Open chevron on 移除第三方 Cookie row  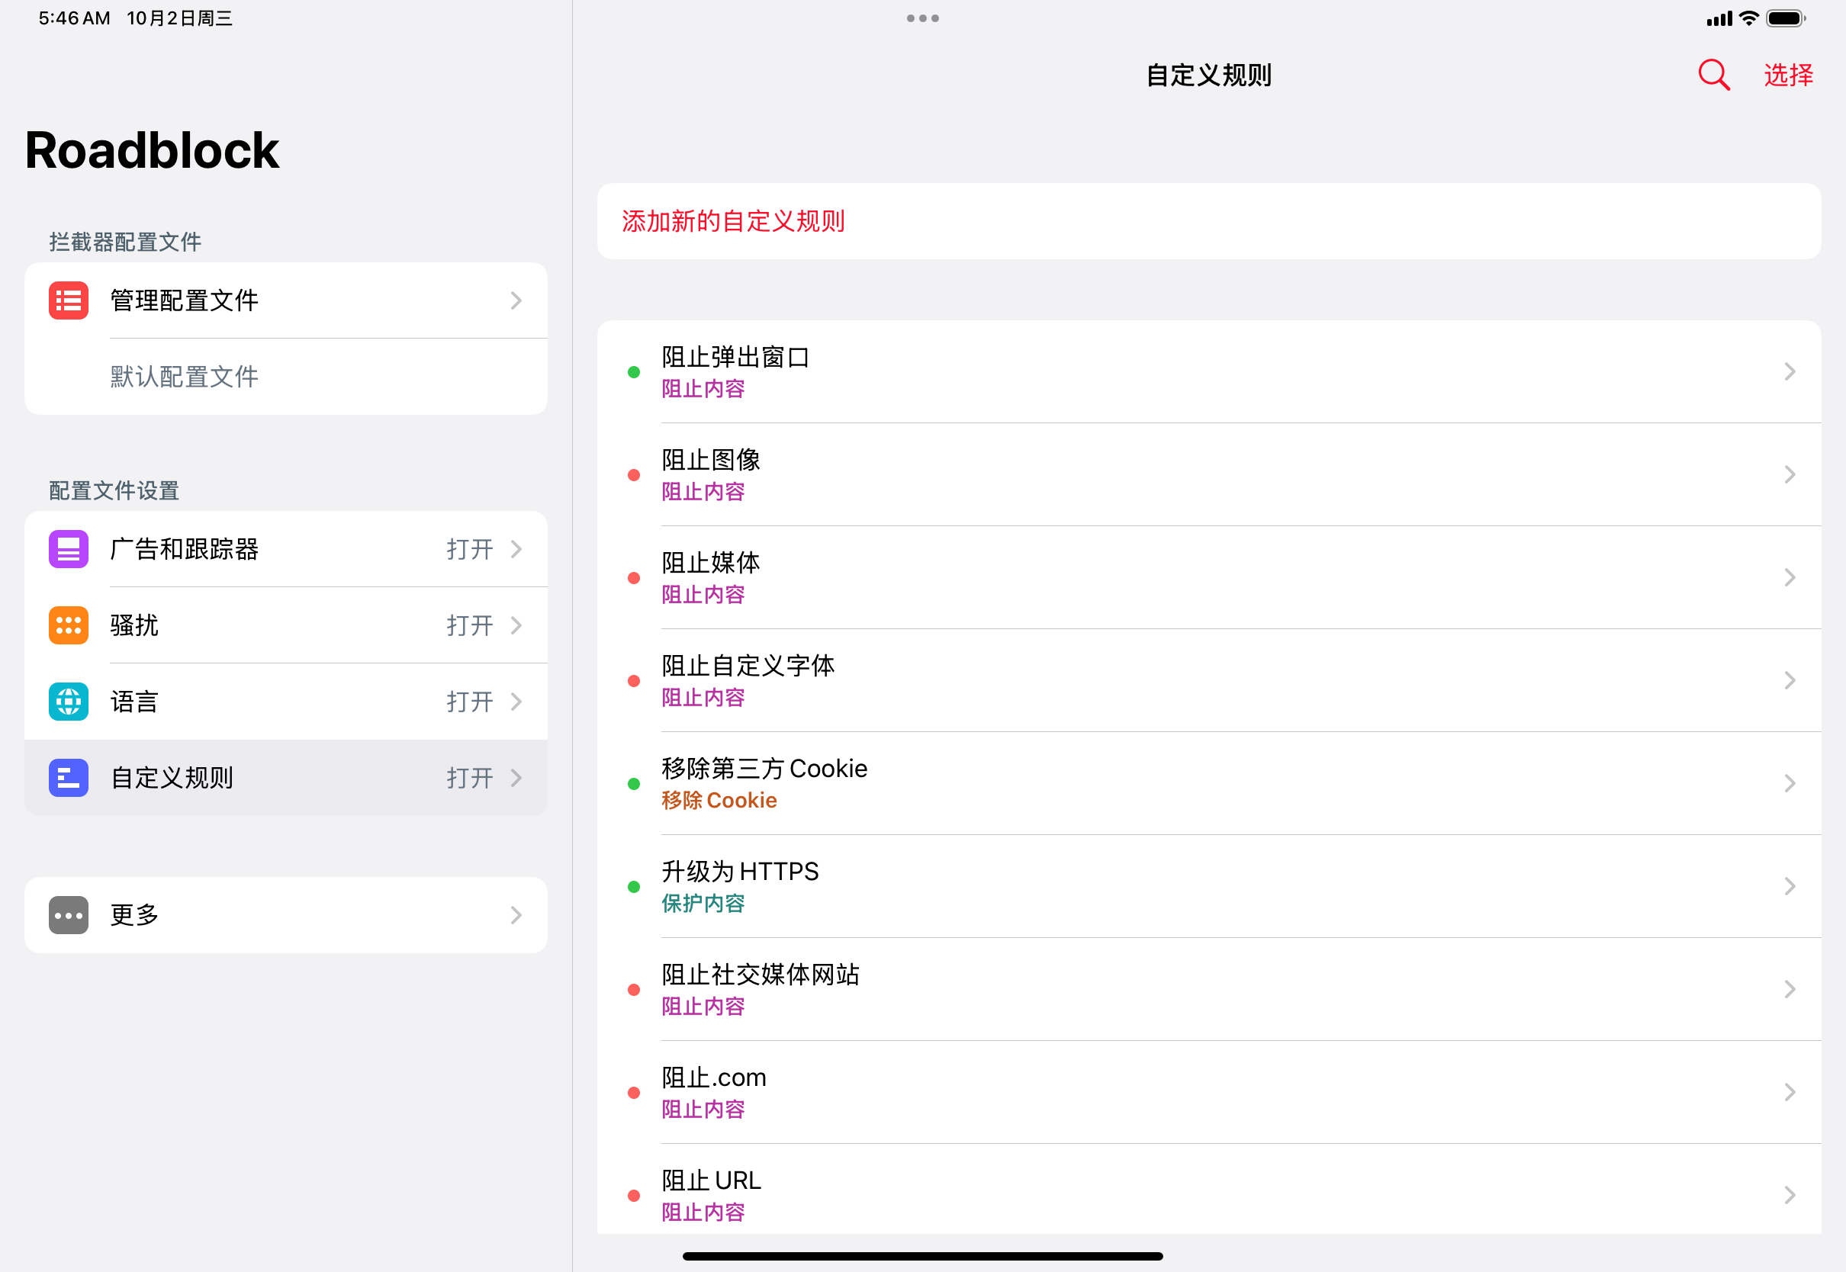(1790, 783)
